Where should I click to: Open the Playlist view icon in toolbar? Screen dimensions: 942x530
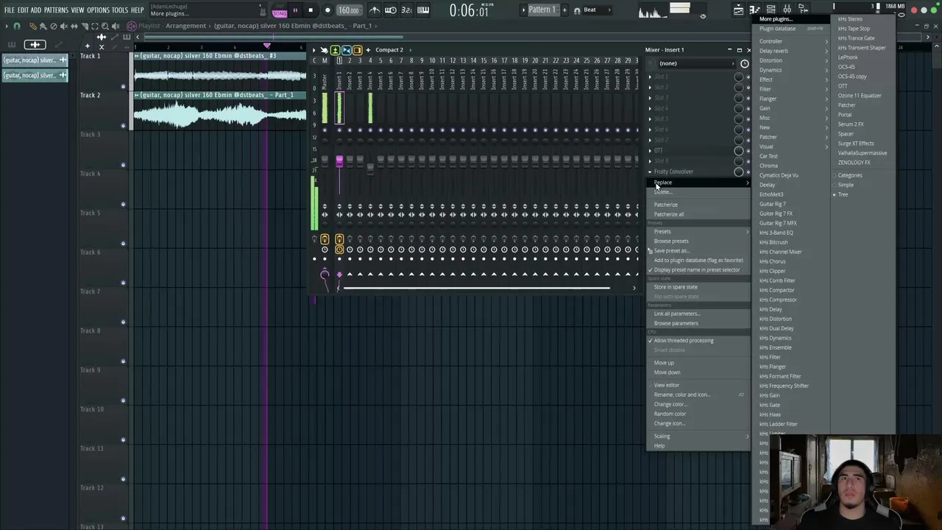click(x=738, y=10)
